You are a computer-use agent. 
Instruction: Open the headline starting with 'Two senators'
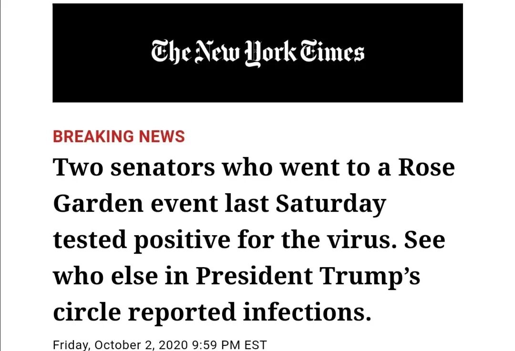point(254,240)
